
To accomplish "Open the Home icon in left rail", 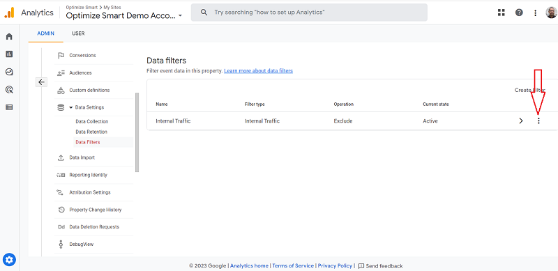I will coord(9,37).
